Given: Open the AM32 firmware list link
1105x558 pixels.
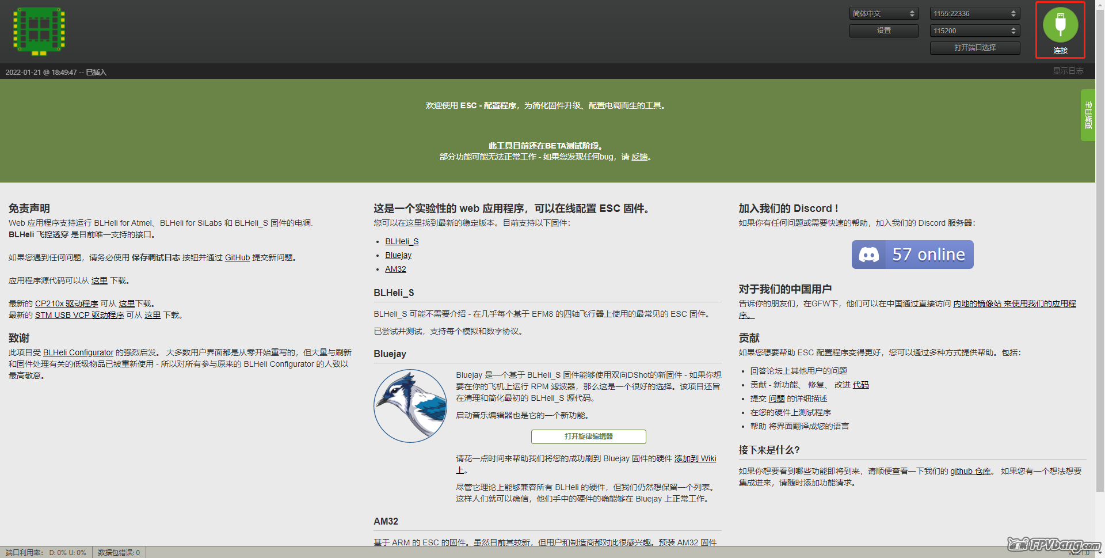Looking at the screenshot, I should point(395,269).
